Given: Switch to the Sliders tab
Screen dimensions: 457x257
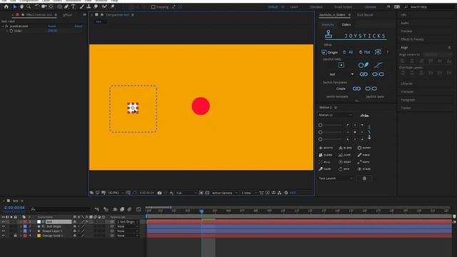Looking at the screenshot, I should click(346, 25).
